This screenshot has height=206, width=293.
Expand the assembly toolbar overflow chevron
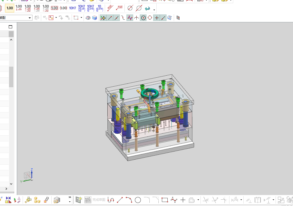[70, 197]
